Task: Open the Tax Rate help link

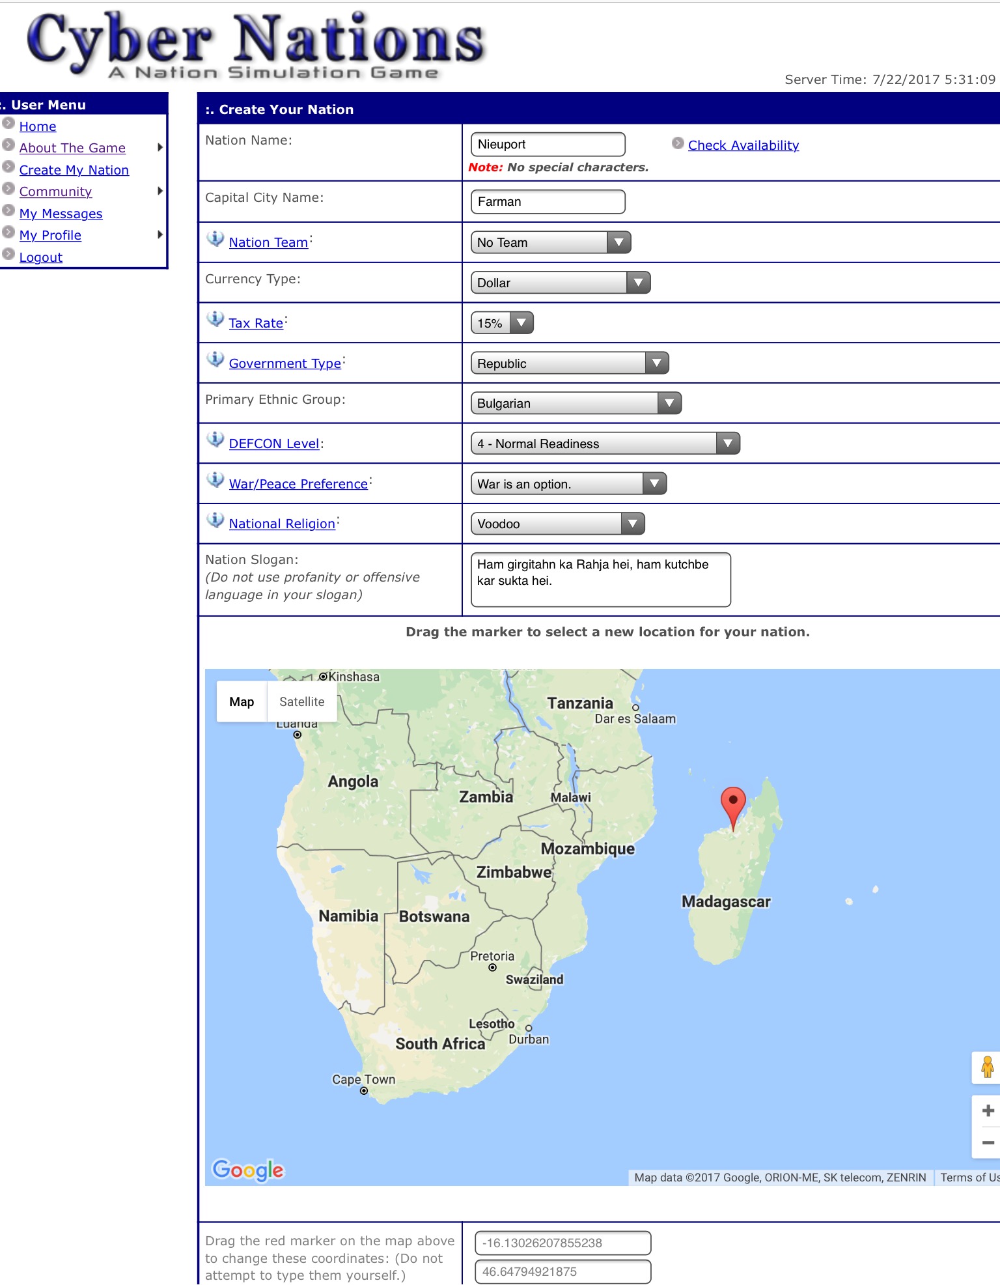Action: pos(256,323)
